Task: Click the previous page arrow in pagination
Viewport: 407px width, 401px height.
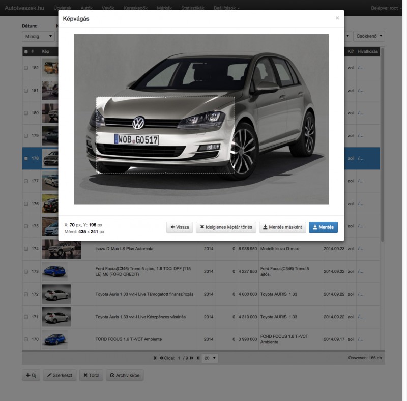Action: 161,358
